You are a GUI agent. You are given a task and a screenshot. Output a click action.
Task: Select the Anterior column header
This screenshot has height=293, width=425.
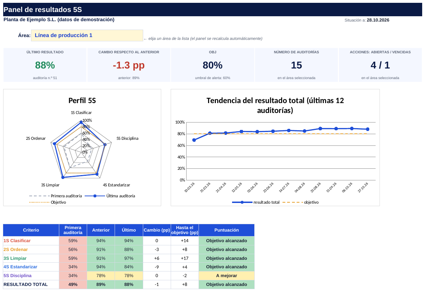point(101,230)
